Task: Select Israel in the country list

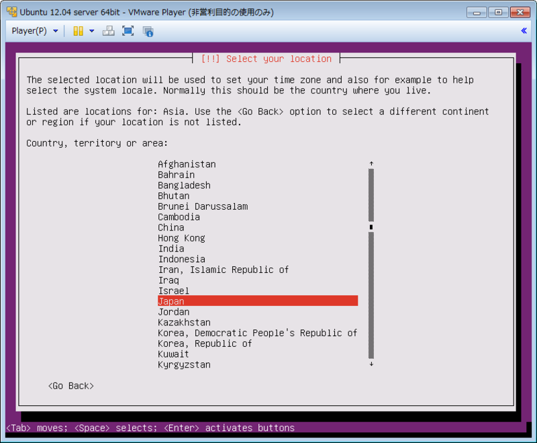Action: click(173, 291)
